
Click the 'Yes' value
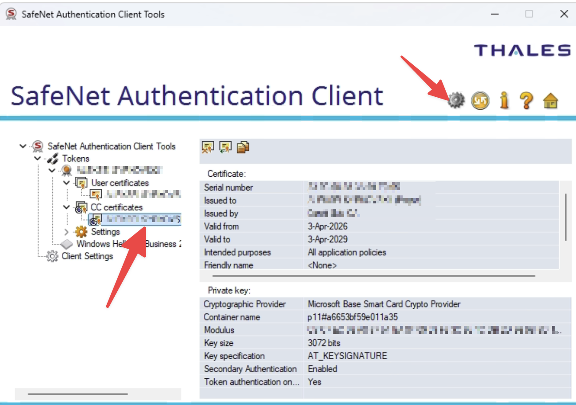pyautogui.click(x=314, y=381)
